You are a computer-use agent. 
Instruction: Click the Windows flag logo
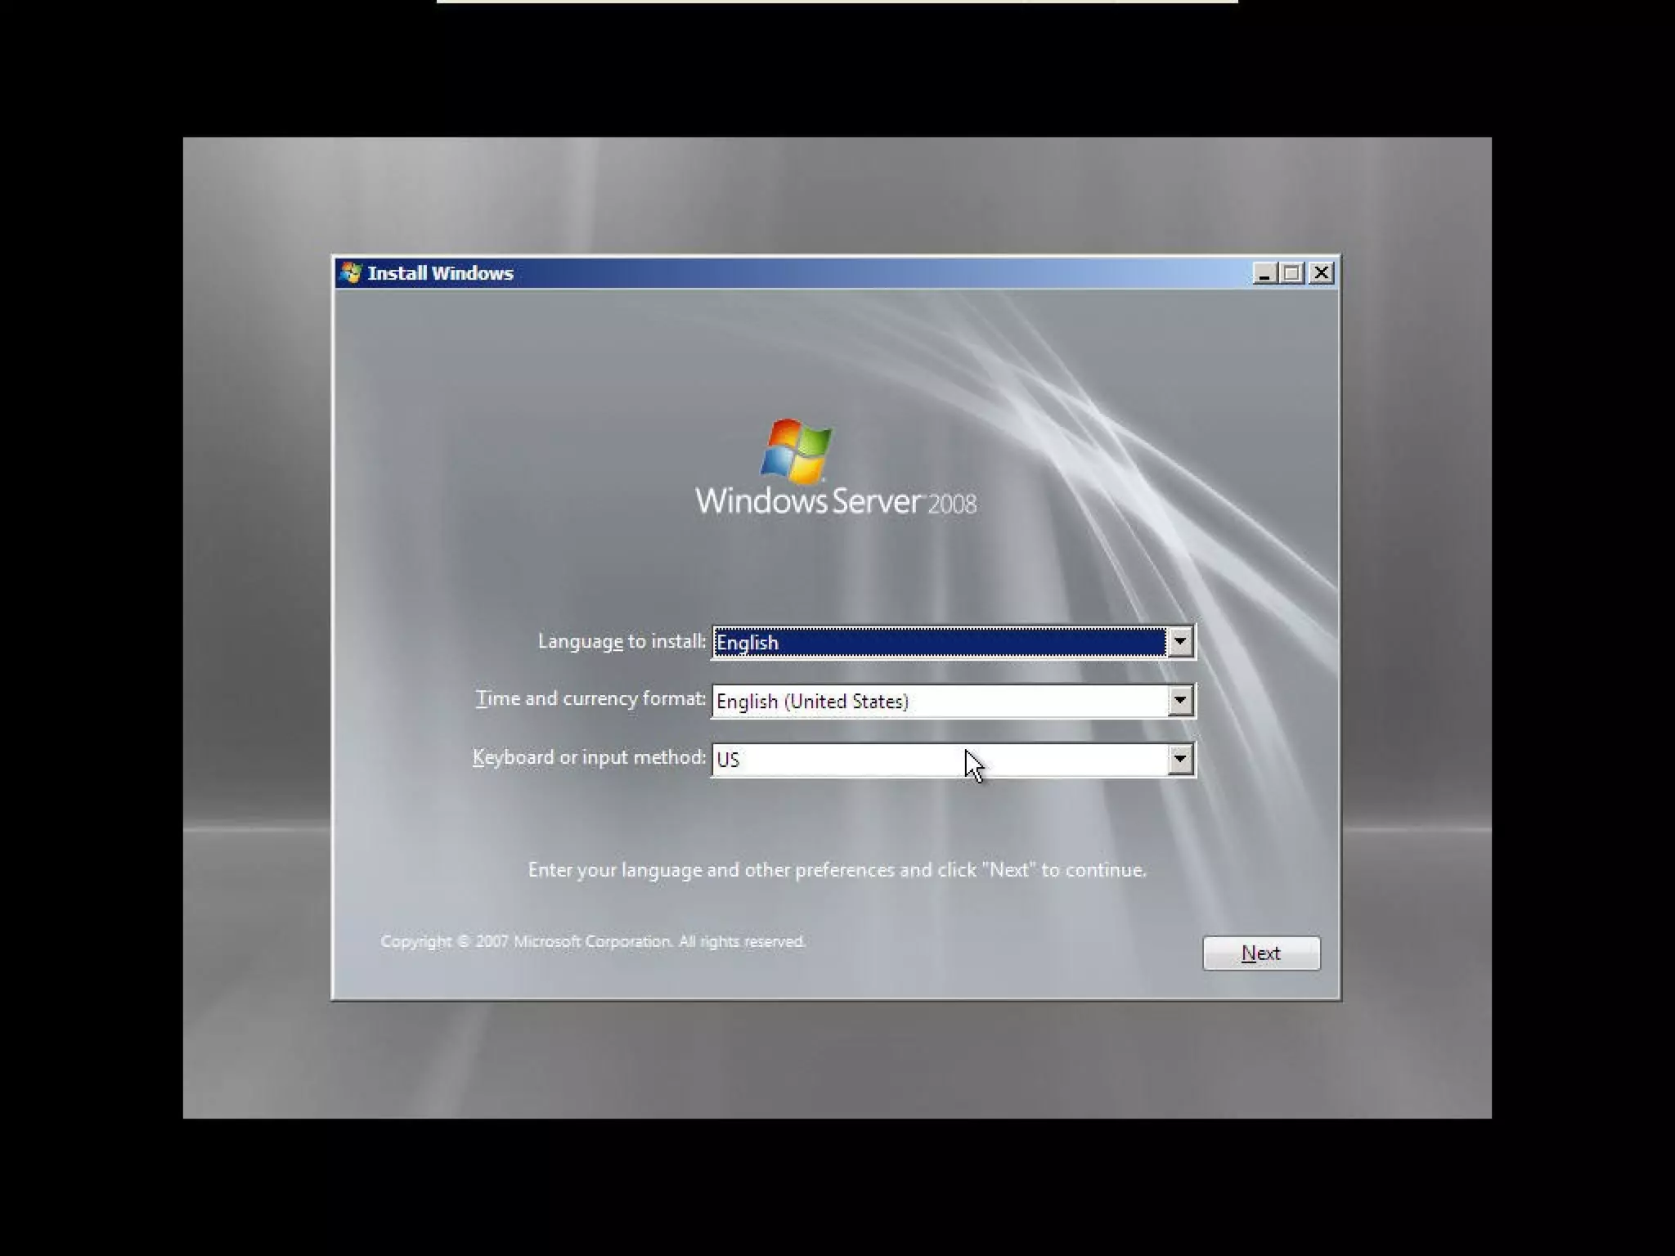pos(795,451)
